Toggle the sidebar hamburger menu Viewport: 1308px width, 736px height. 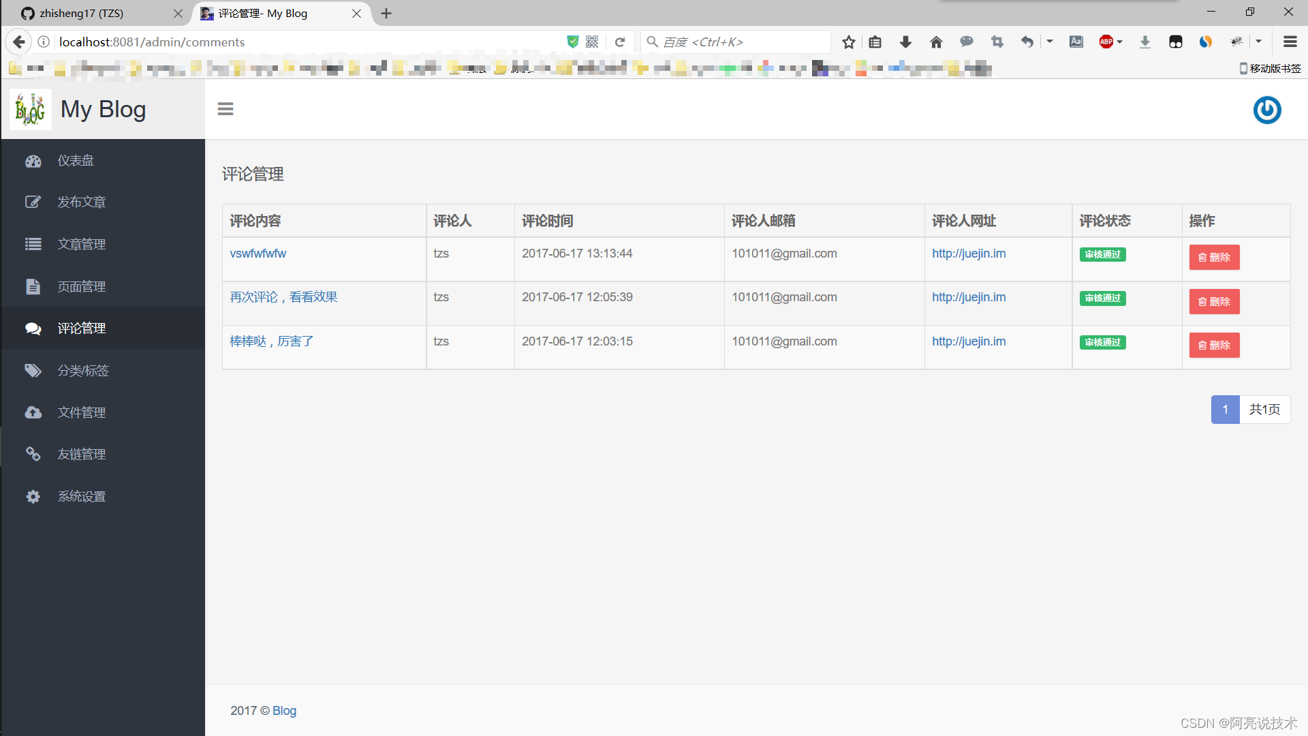225,109
